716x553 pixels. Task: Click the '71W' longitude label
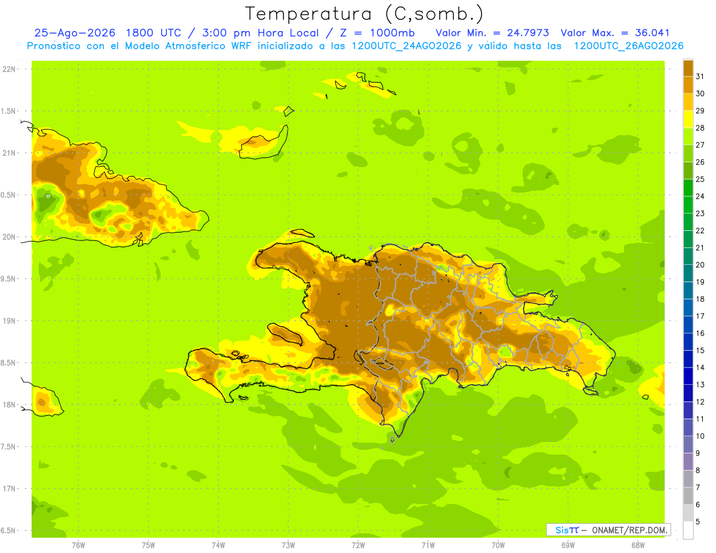click(x=428, y=545)
